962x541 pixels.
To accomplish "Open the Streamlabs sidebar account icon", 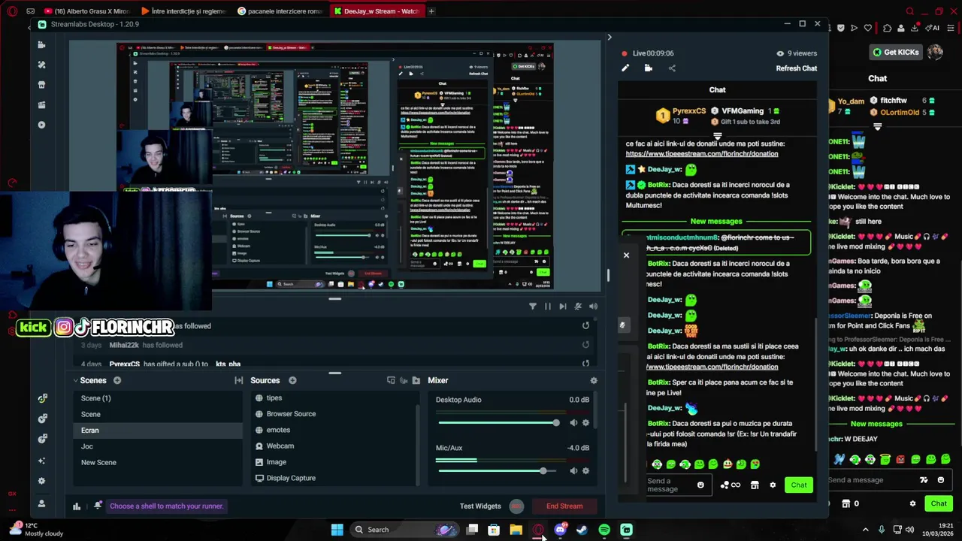I will pyautogui.click(x=41, y=503).
